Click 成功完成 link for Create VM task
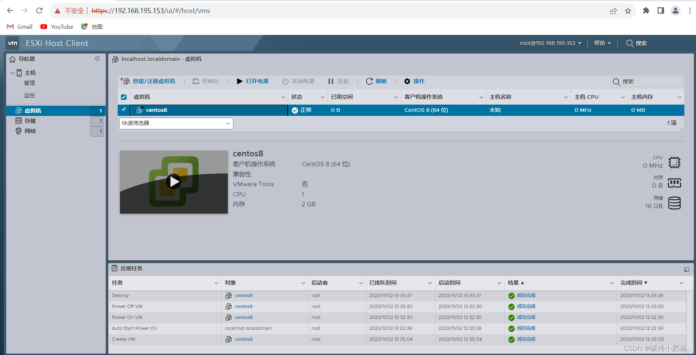Viewport: 696px width, 355px height. (526, 339)
